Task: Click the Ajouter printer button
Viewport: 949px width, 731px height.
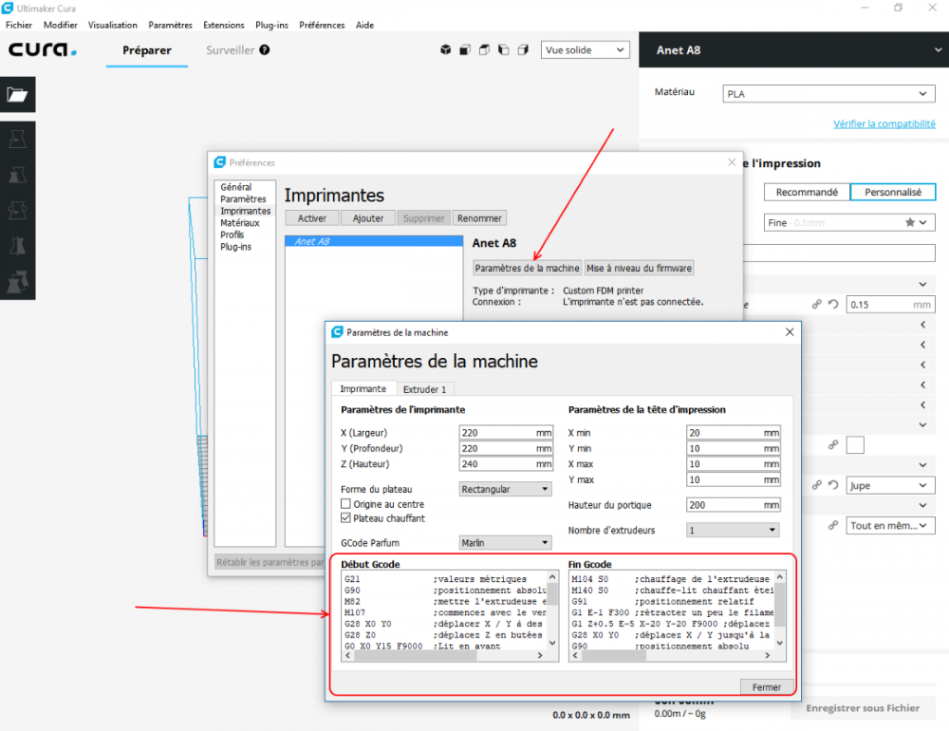Action: pos(368,218)
